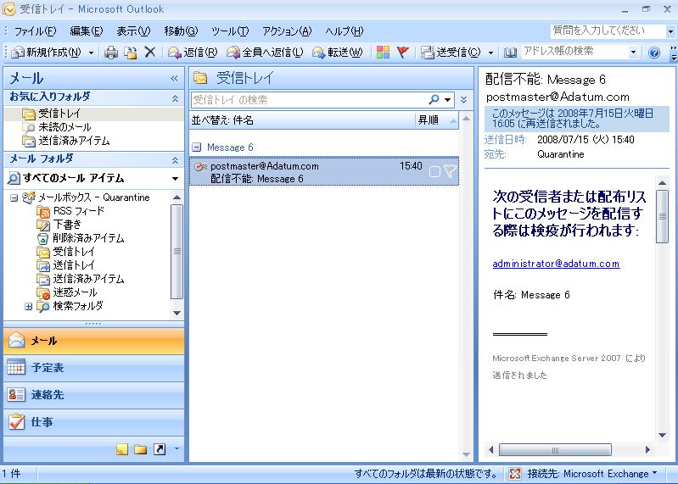Open the color Categories icon

click(x=383, y=53)
